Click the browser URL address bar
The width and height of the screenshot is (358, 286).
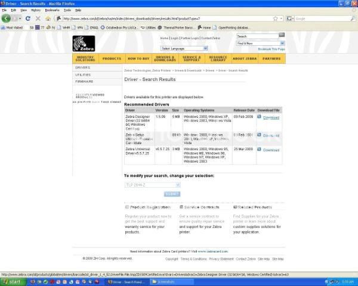coord(166,18)
